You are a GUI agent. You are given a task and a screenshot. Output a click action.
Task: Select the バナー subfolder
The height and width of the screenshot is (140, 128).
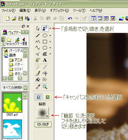pyautogui.click(x=16, y=64)
